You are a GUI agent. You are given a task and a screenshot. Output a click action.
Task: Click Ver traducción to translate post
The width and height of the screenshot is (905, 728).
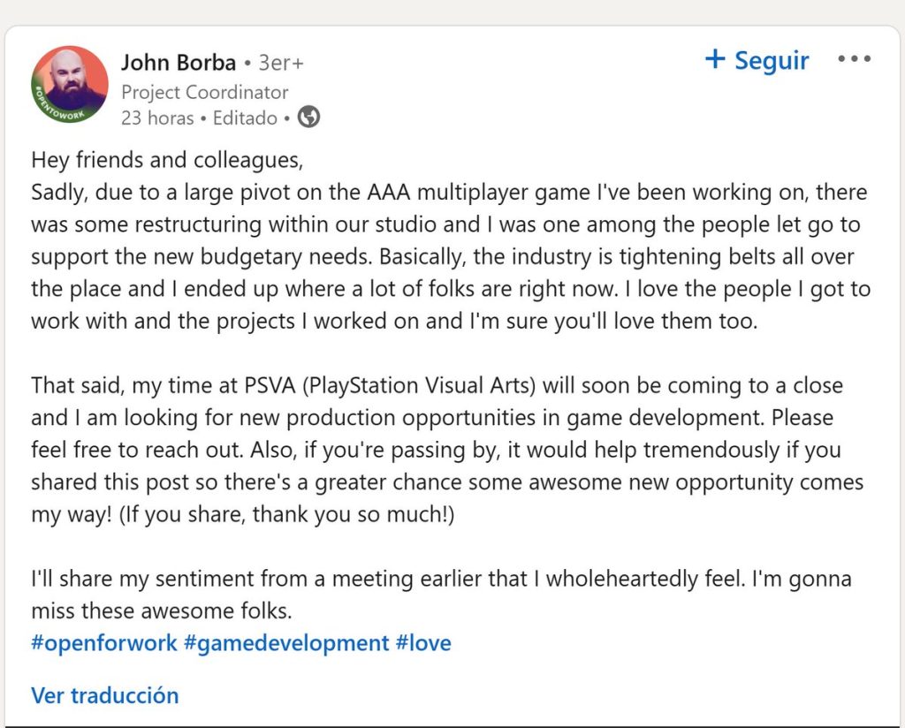tap(104, 695)
